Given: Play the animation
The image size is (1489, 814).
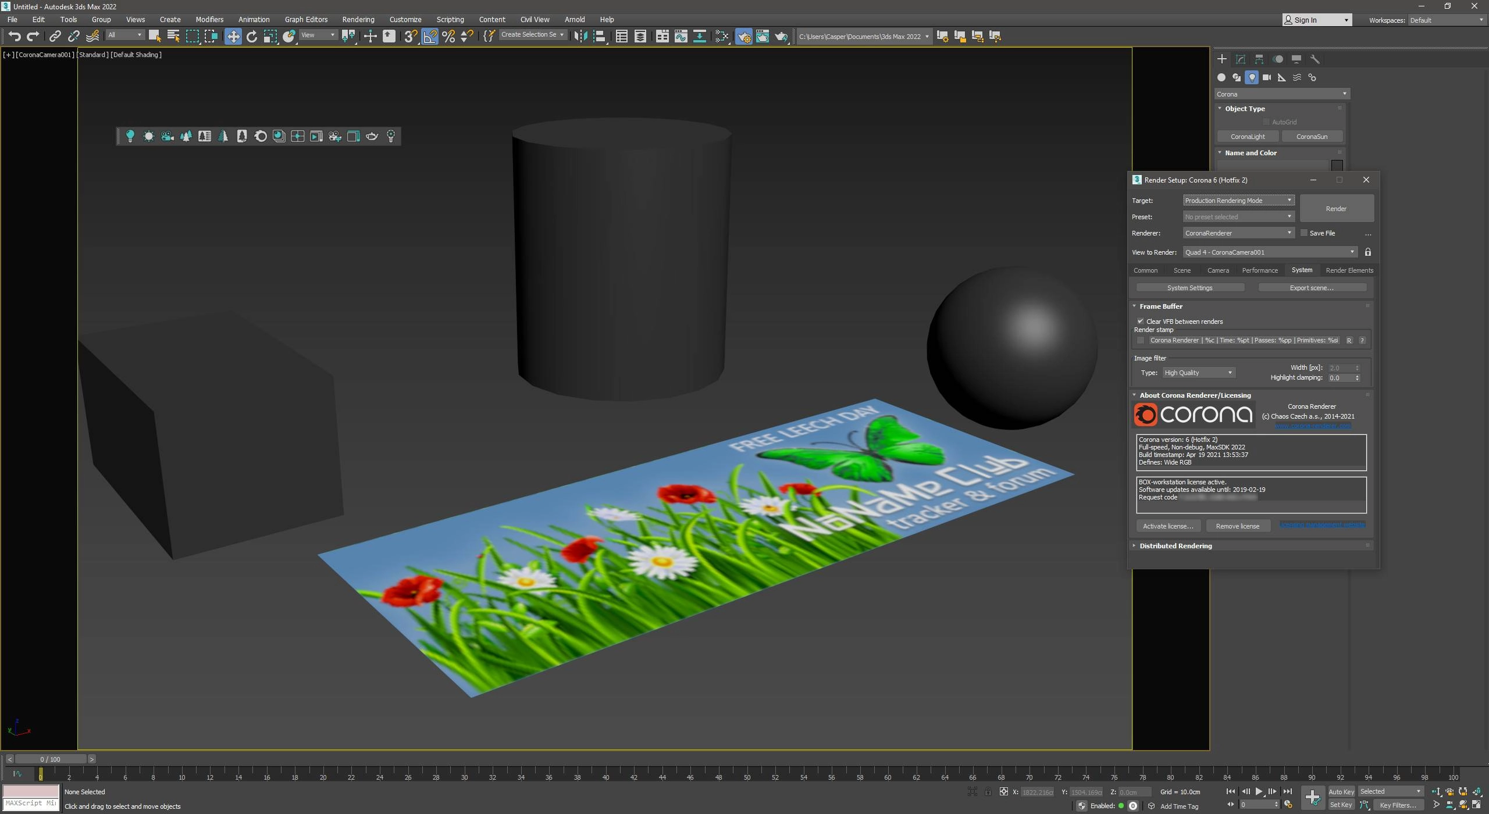Looking at the screenshot, I should (1259, 792).
